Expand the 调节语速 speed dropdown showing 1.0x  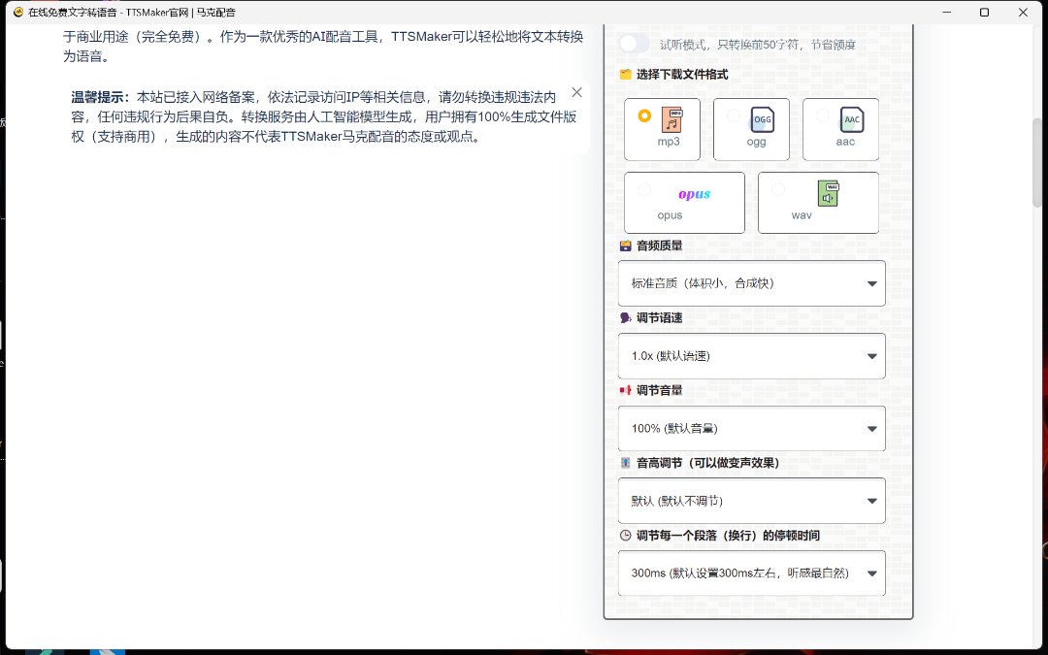click(751, 356)
